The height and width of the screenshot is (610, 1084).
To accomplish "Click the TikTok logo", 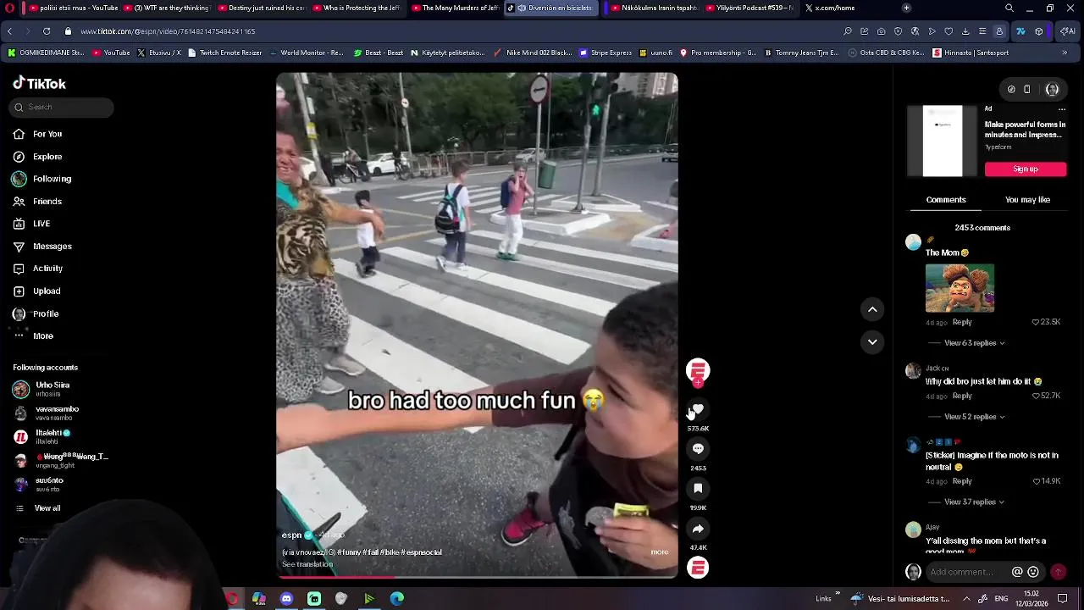I will [39, 83].
